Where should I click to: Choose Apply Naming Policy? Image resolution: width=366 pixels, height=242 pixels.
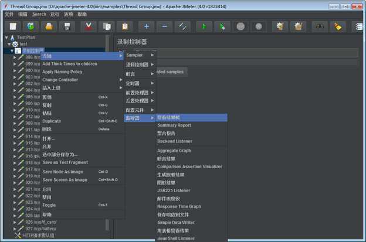pos(82,72)
